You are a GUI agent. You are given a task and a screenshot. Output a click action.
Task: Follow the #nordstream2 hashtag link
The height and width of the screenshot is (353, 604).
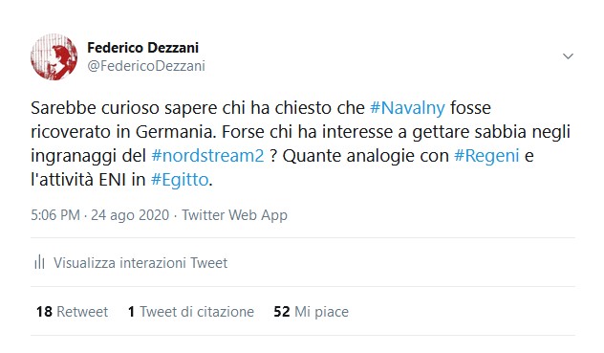point(207,156)
